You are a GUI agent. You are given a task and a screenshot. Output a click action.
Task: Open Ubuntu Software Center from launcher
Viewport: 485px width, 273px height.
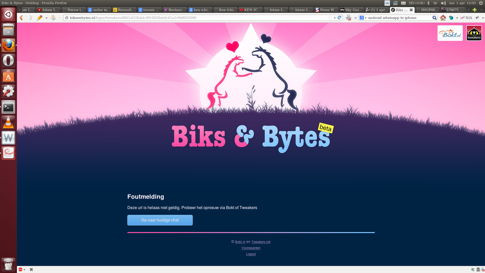coord(8,76)
